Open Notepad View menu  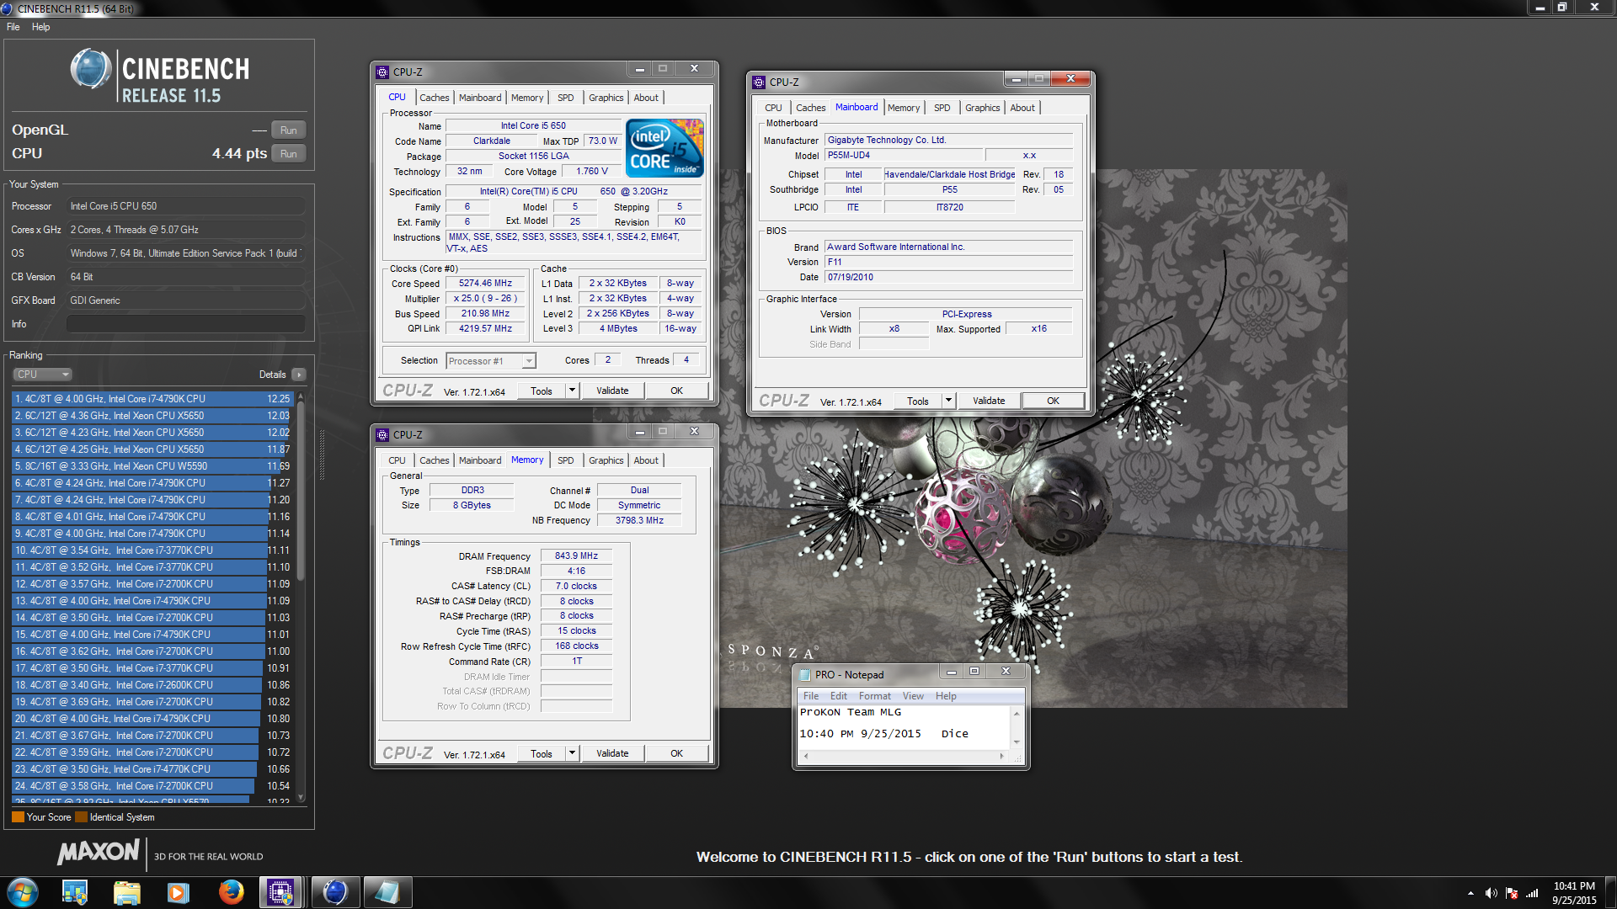[913, 696]
